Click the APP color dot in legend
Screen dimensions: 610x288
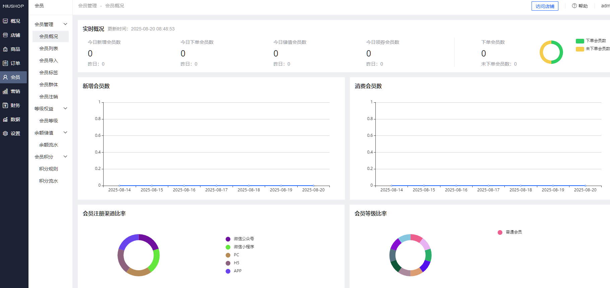pos(228,271)
